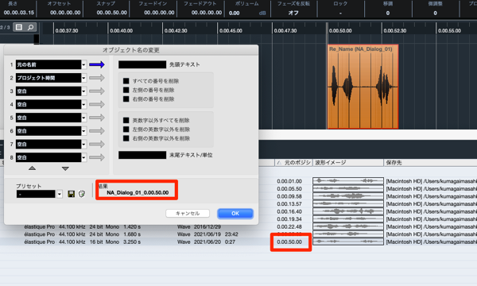The image size is (477, 286).
Task: Click the gray arrow of row 7
Action: coord(97,144)
